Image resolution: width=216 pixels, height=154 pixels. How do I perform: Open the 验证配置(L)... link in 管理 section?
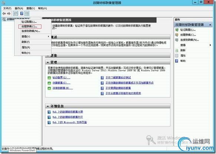[61, 78]
